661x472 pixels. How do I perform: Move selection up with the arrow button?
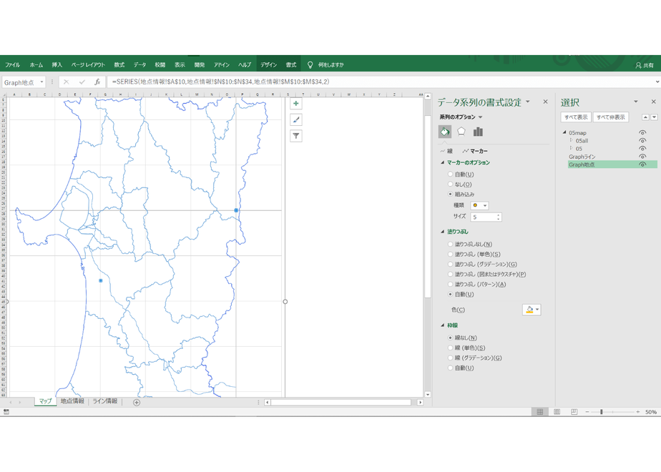pos(645,117)
